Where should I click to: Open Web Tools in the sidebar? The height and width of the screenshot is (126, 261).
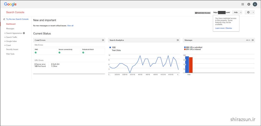point(10,54)
